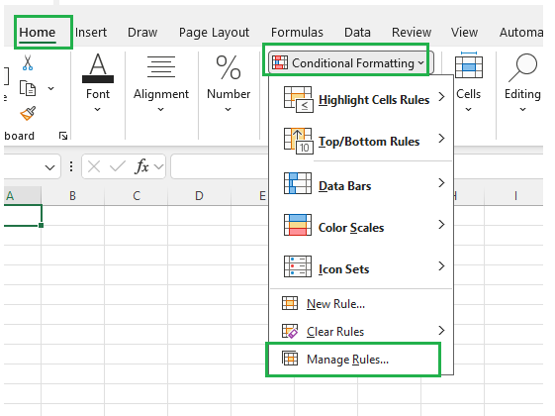
Task: Select column I header
Action: click(515, 195)
